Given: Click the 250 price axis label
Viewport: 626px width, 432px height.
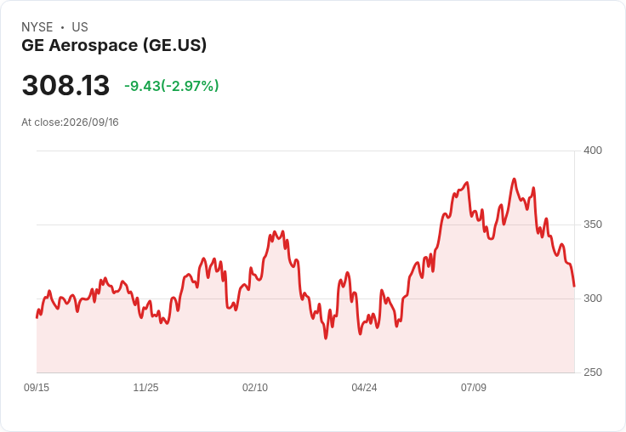Looking at the screenshot, I should click(593, 372).
